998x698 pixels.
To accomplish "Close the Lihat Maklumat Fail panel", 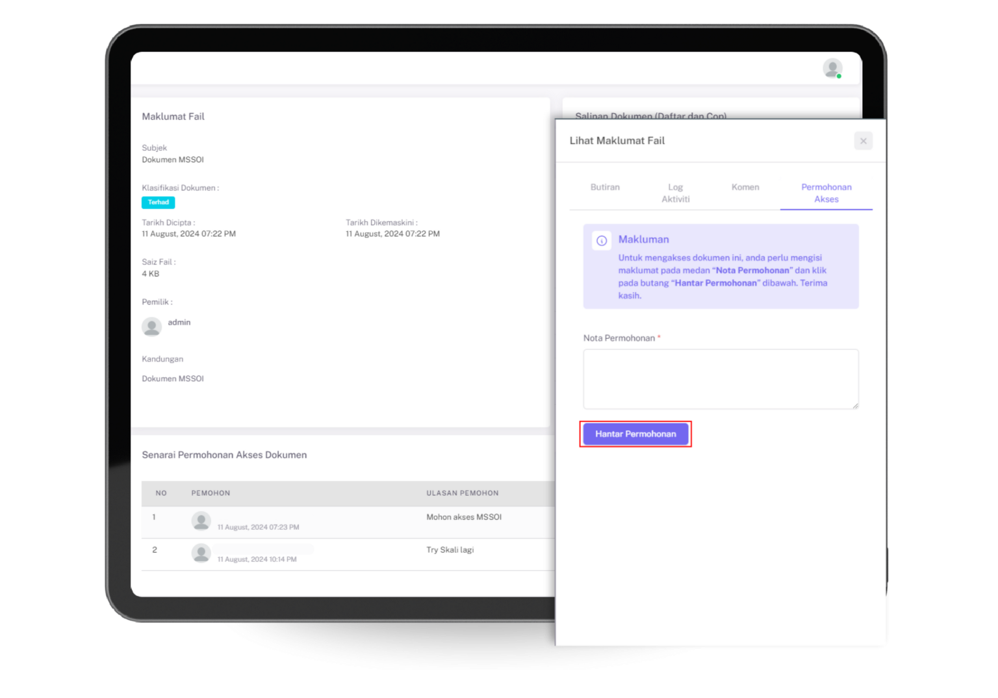I will [x=863, y=141].
